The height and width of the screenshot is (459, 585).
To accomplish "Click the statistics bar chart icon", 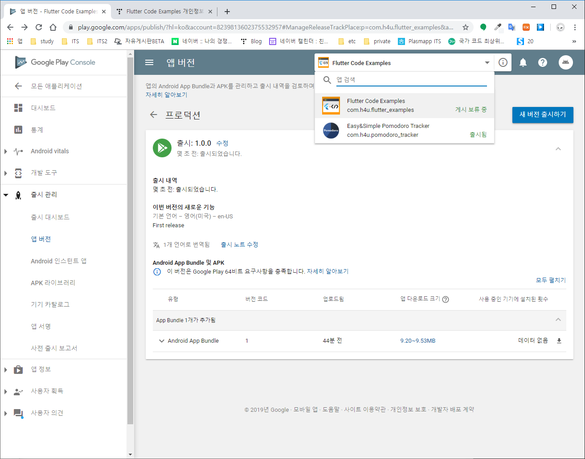I will [x=18, y=130].
